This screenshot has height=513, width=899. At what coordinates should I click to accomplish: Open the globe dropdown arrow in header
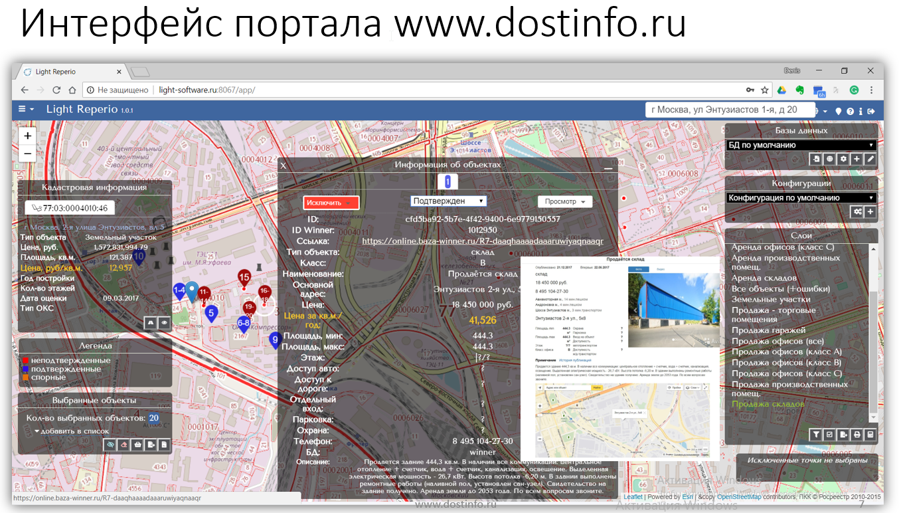click(x=825, y=111)
